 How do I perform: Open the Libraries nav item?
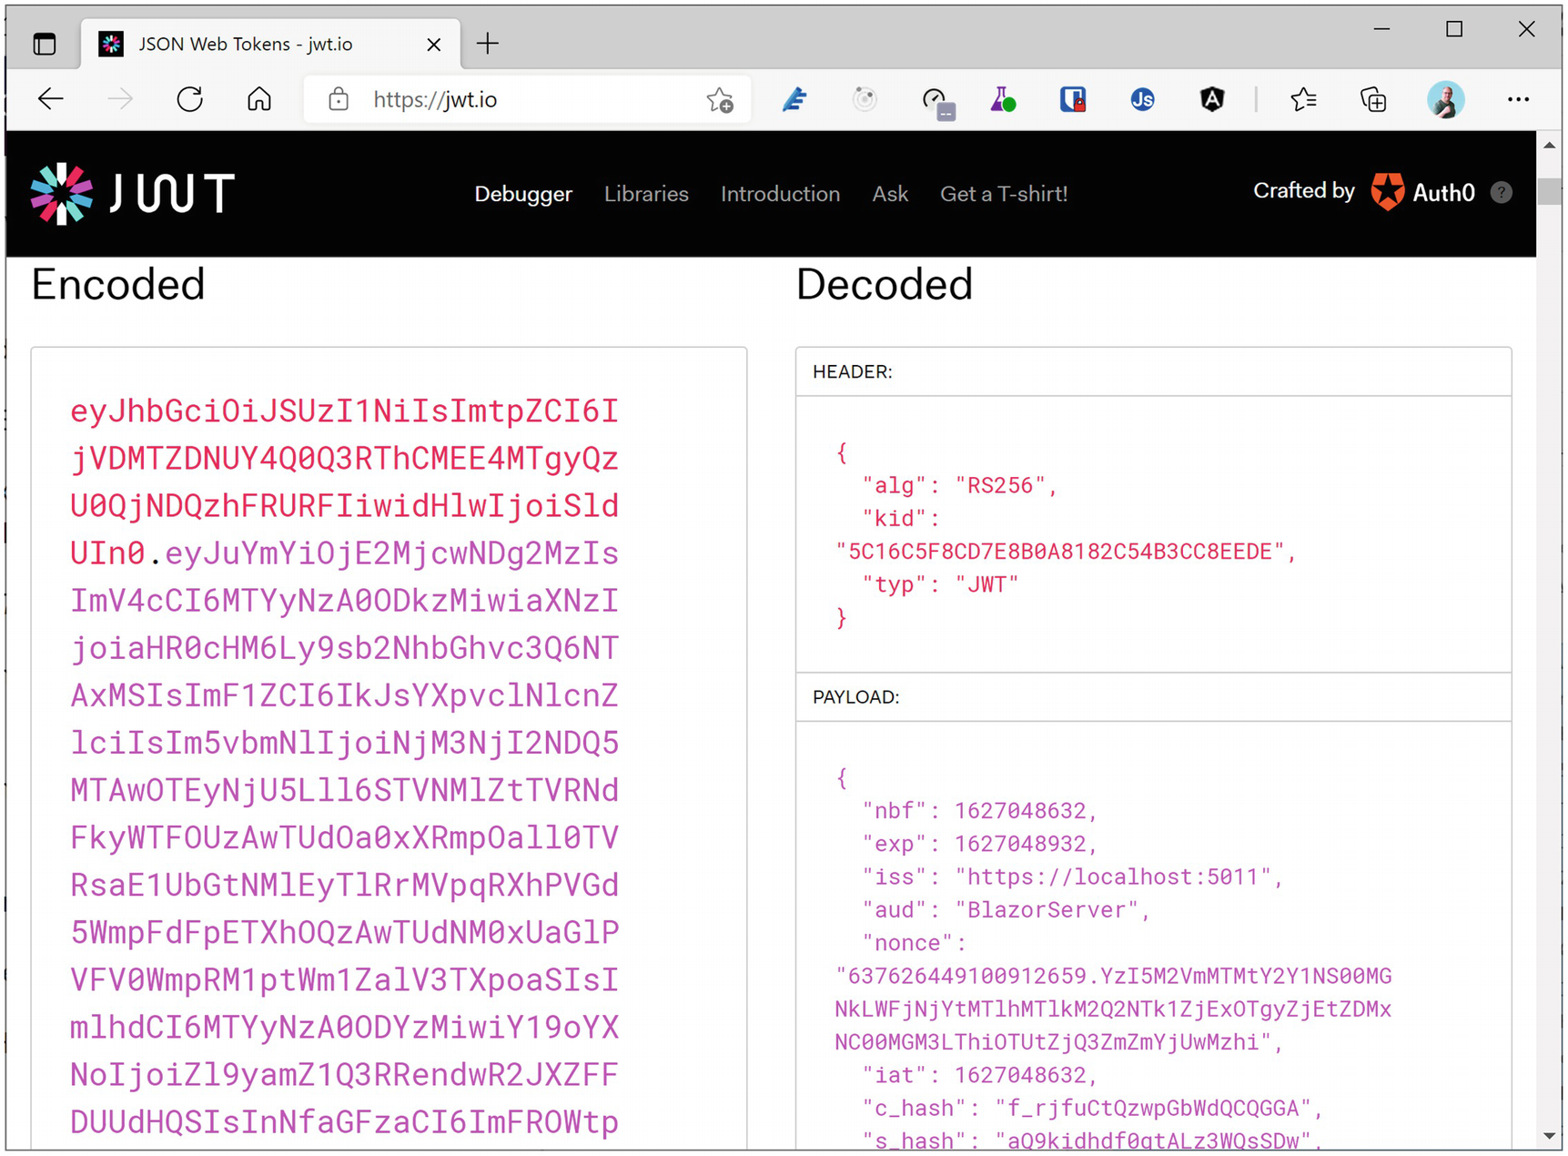[646, 194]
